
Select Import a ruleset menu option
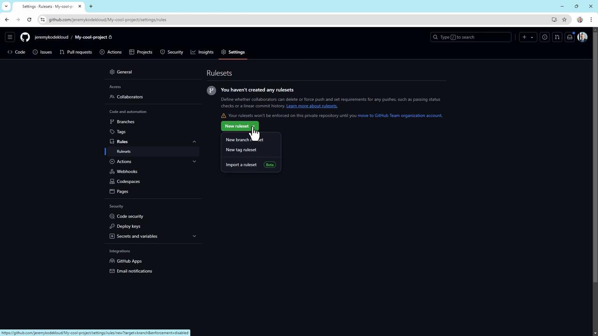click(251, 165)
